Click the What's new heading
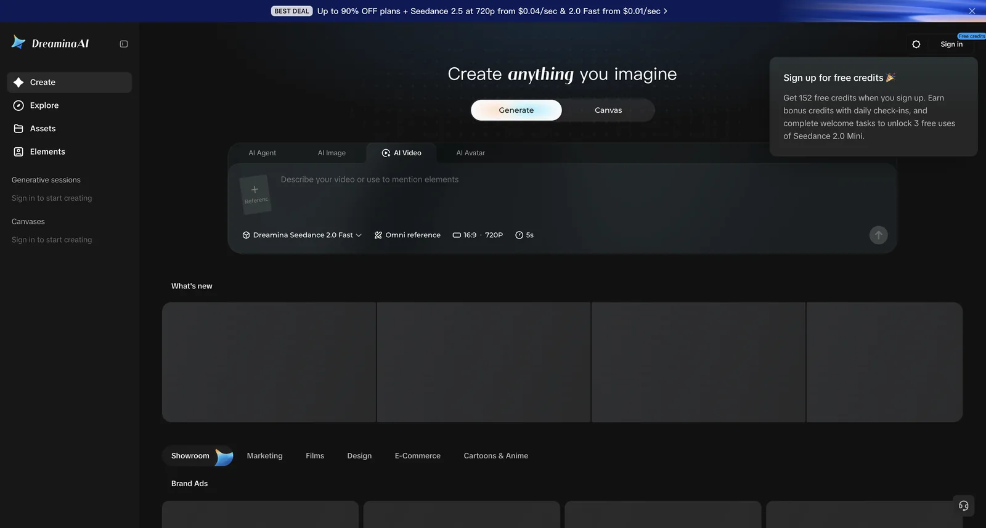 tap(192, 286)
